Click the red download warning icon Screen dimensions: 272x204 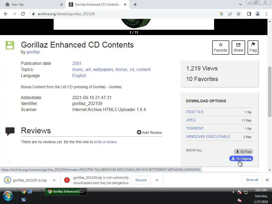pyautogui.click(x=67, y=180)
